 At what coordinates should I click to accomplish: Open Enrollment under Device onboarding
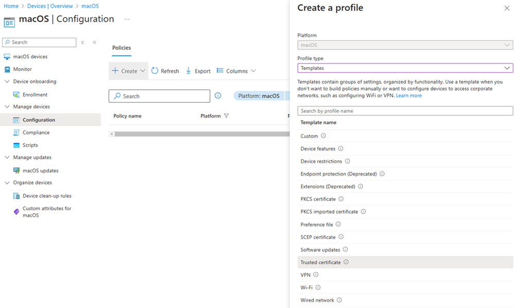(36, 94)
